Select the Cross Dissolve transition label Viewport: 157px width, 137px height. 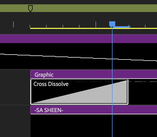point(51,84)
